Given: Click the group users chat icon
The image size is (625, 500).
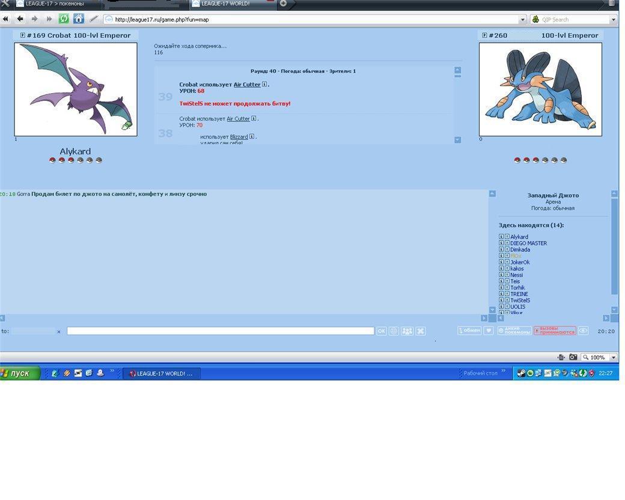Looking at the screenshot, I should tap(407, 331).
